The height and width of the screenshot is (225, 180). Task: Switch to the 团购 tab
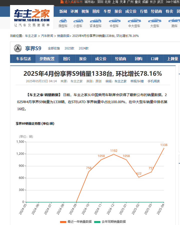(138, 59)
